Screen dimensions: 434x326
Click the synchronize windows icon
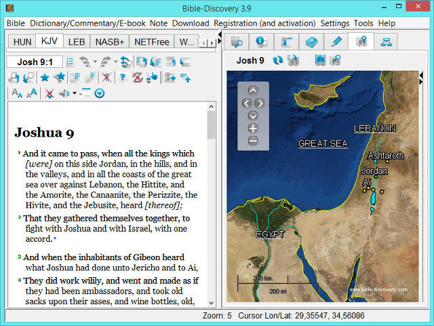(126, 62)
